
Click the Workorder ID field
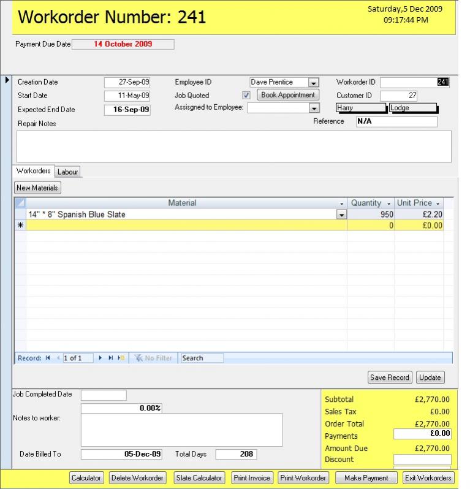tap(414, 82)
